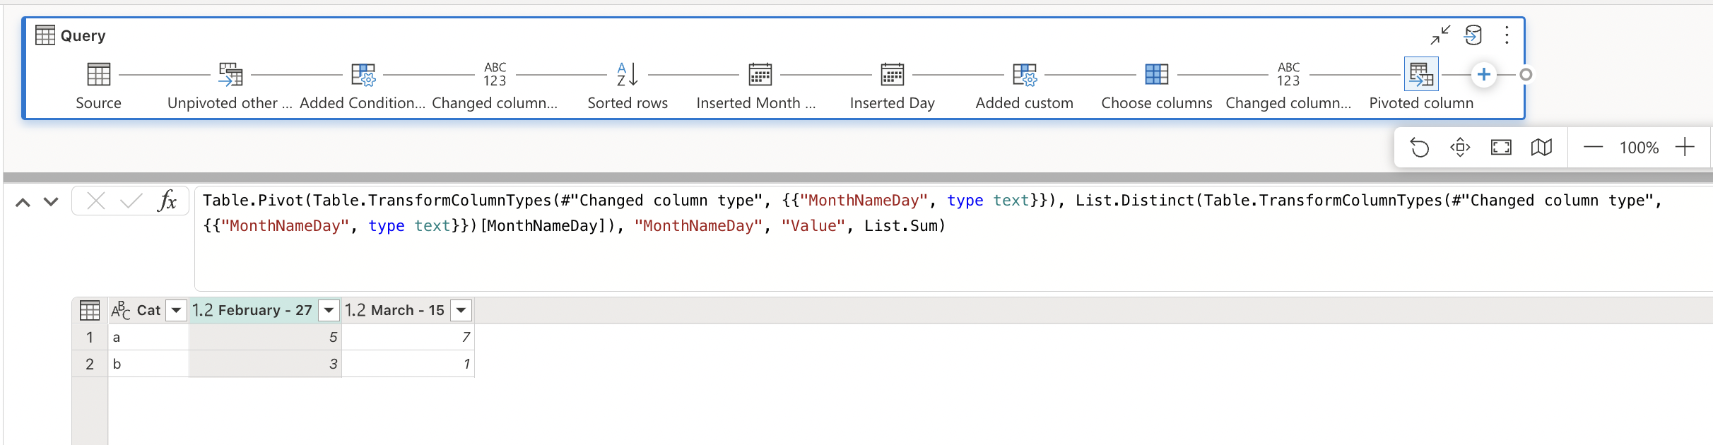Click the February cell with value 5

click(265, 337)
